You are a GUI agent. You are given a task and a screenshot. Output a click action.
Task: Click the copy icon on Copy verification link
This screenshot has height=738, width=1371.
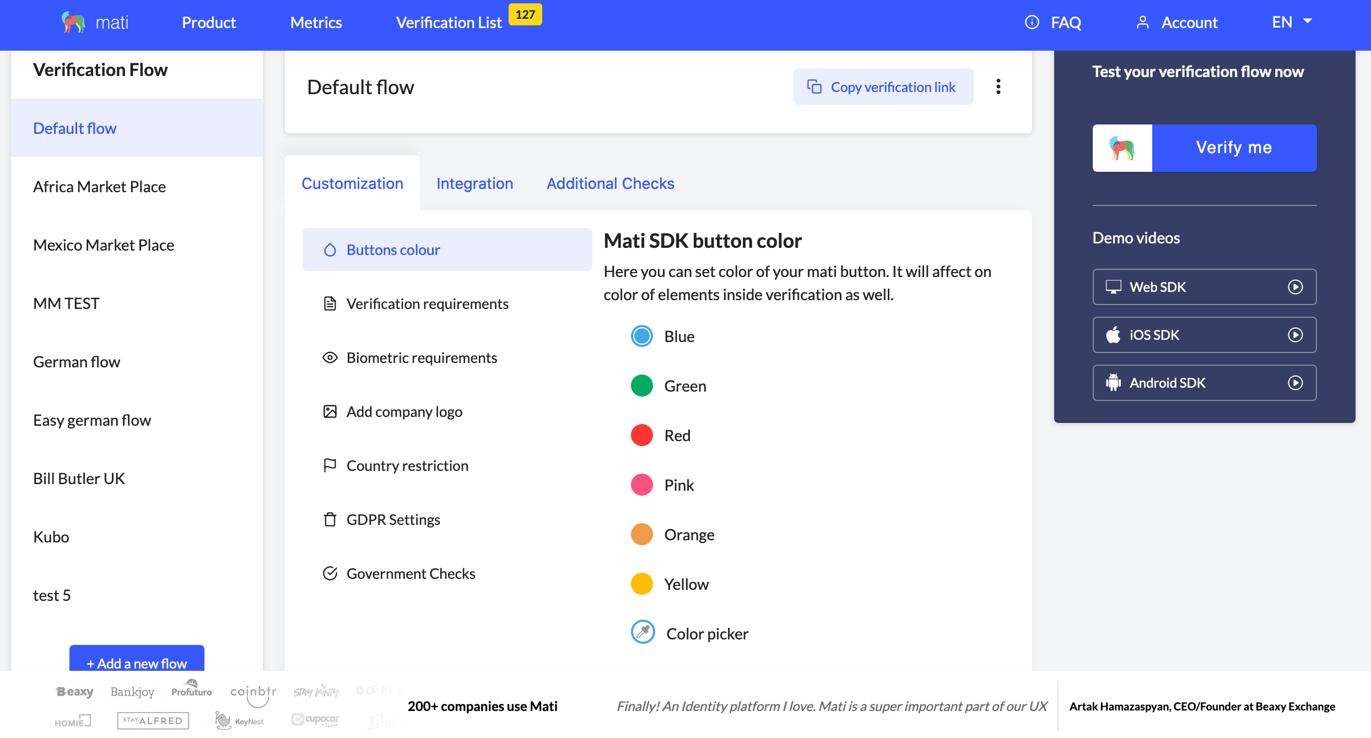(x=814, y=87)
